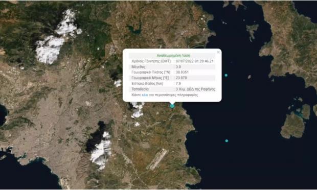The width and height of the screenshot is (317, 190).
Task: Click the focal depth value 7.9
Action: coord(178,83)
